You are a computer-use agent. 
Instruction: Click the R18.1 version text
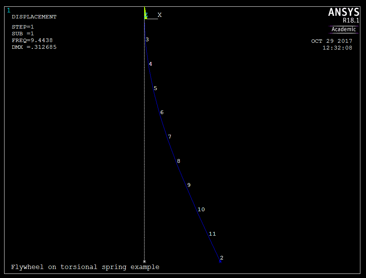point(351,21)
